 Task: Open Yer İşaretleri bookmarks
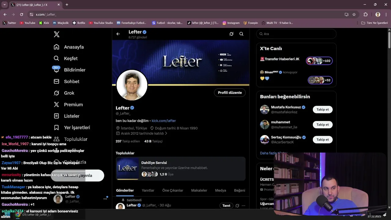tap(72, 127)
